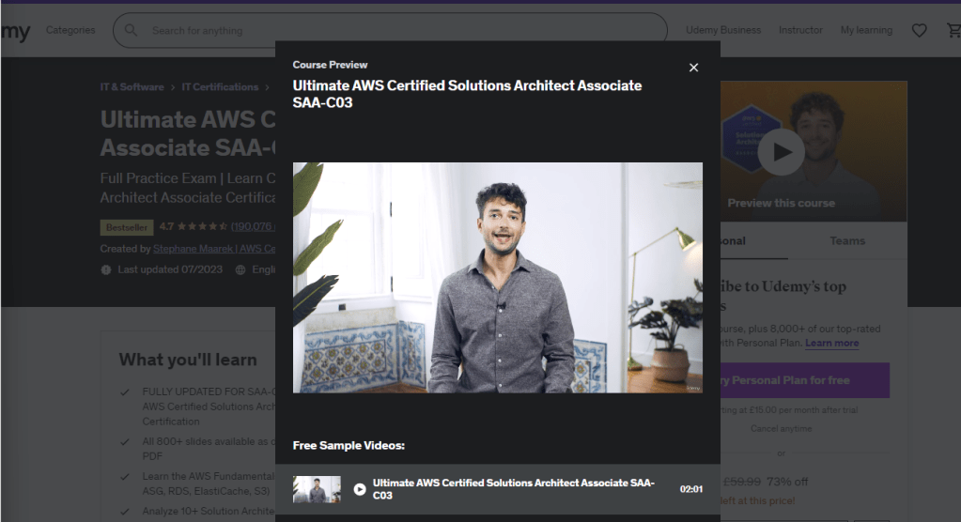The width and height of the screenshot is (961, 522).
Task: Open instructor Stephane Maarek link
Action: tap(214, 249)
